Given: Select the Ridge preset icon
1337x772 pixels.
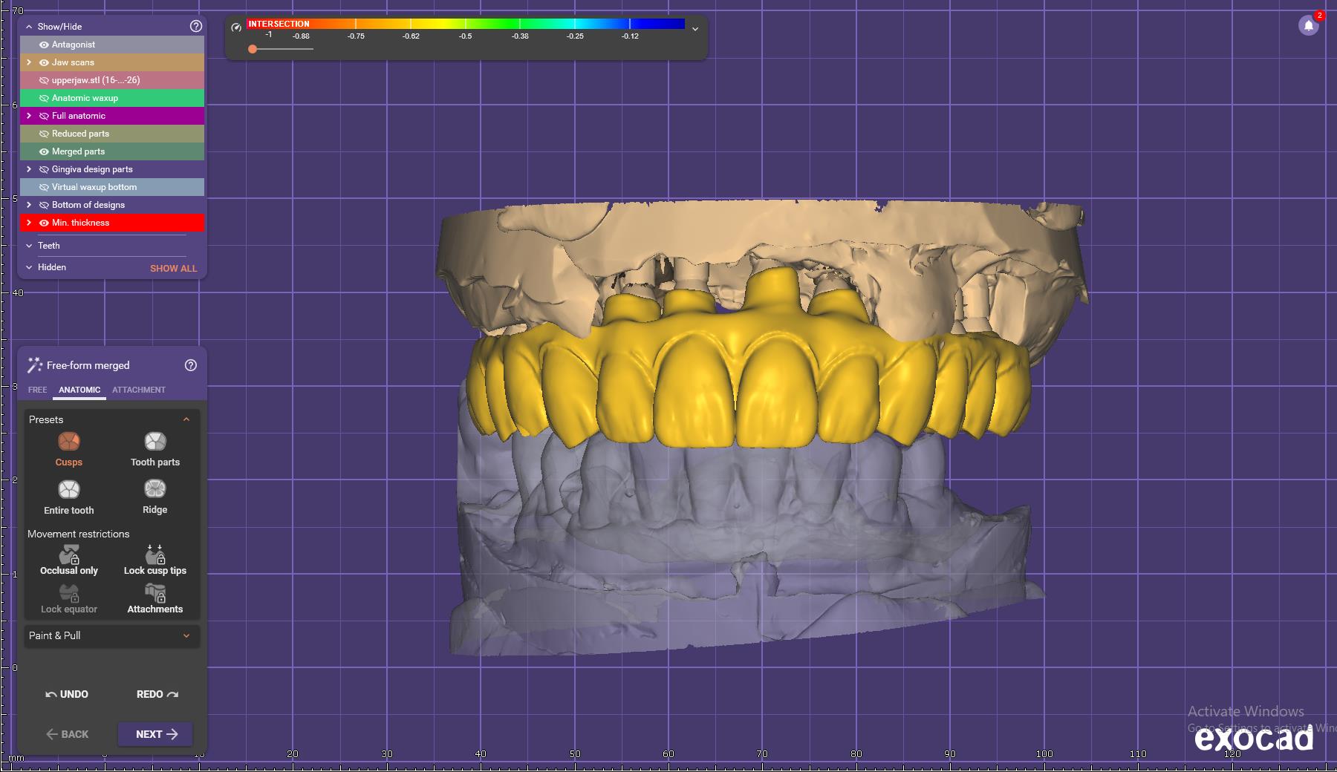Looking at the screenshot, I should [154, 489].
